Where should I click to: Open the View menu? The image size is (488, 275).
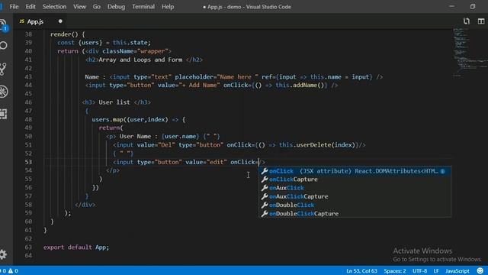(x=79, y=7)
